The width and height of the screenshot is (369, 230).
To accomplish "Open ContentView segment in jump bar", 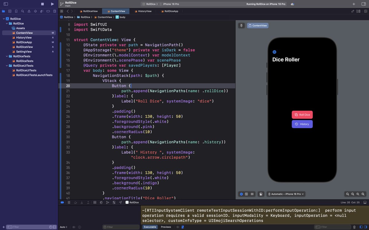I will coord(103,17).
